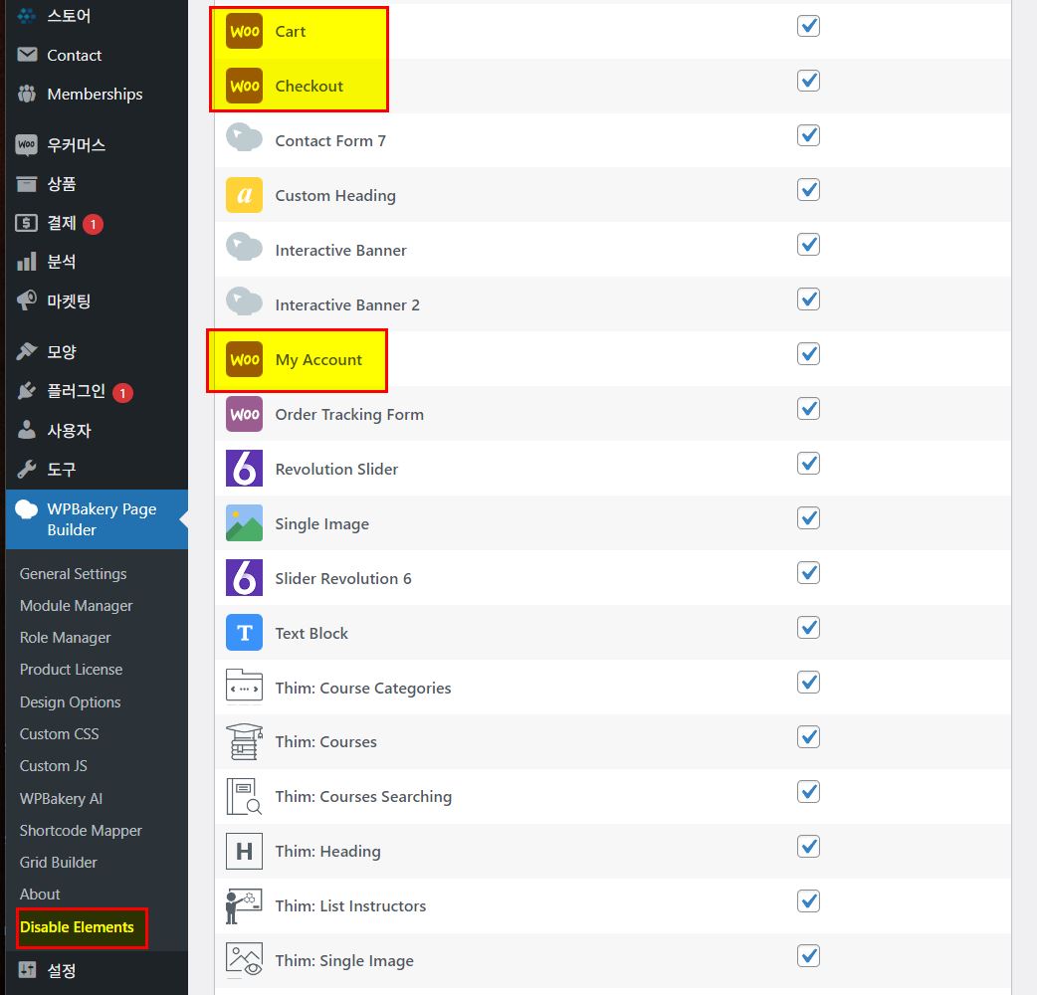Open the 스토어 menu item

click(x=97, y=15)
